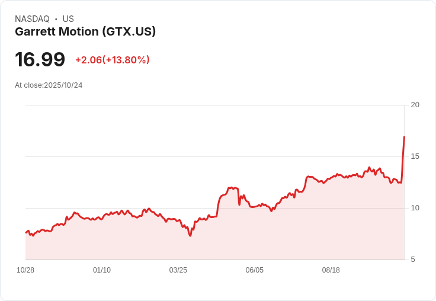Click the price line's lowest dip before 03/25
The height and width of the screenshot is (301, 436).
pyautogui.click(x=190, y=235)
